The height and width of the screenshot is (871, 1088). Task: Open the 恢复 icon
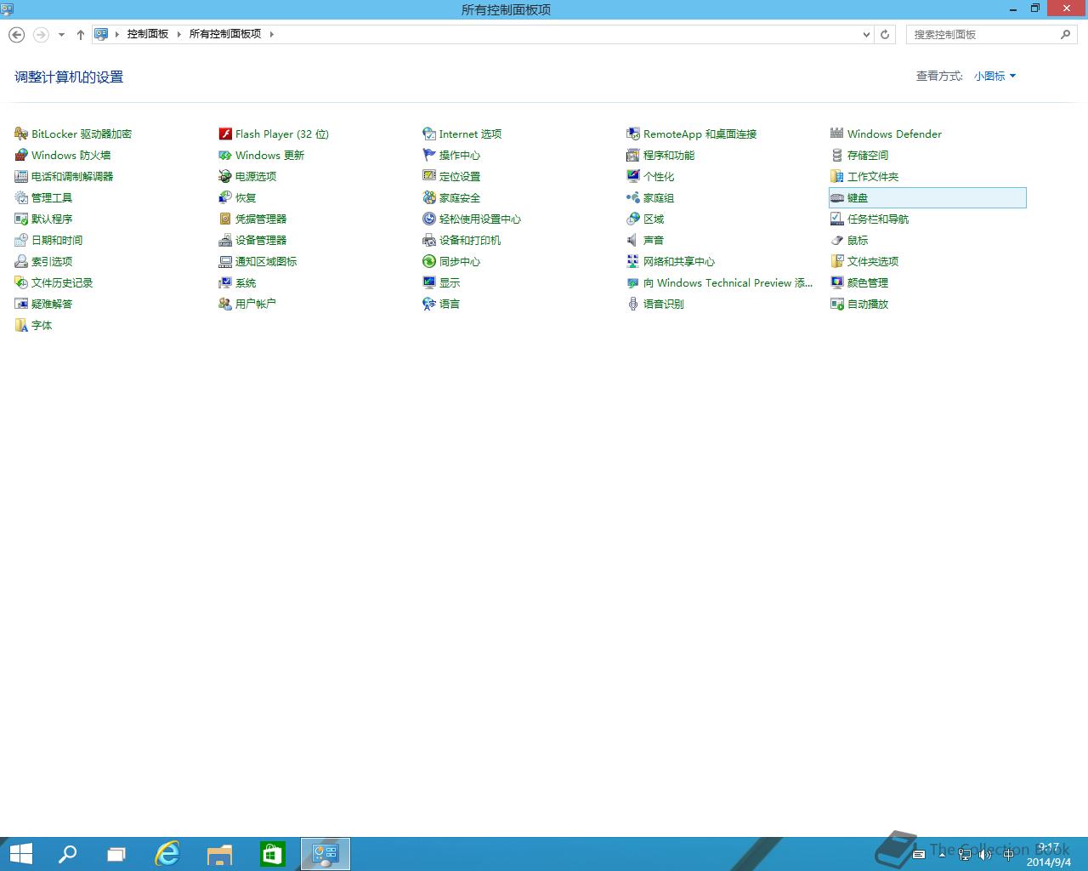tap(225, 197)
